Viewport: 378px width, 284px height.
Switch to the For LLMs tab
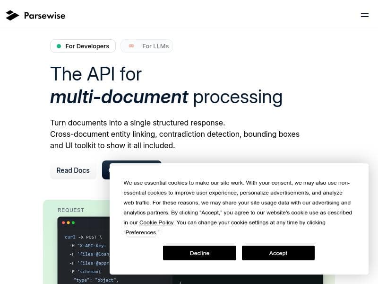(x=146, y=46)
